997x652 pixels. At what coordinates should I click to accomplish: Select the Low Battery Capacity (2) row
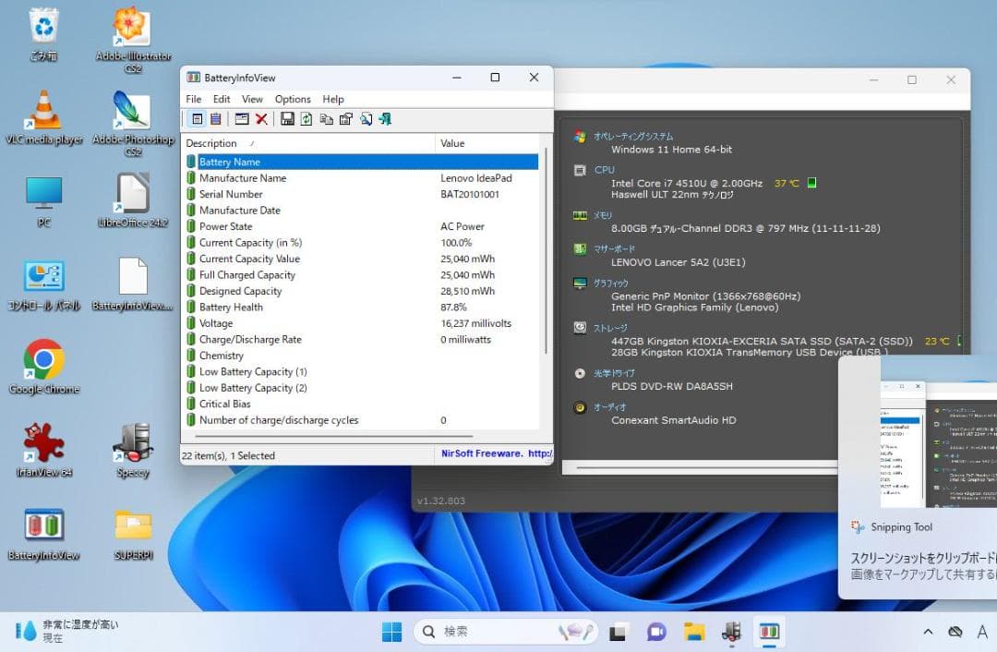coord(362,388)
